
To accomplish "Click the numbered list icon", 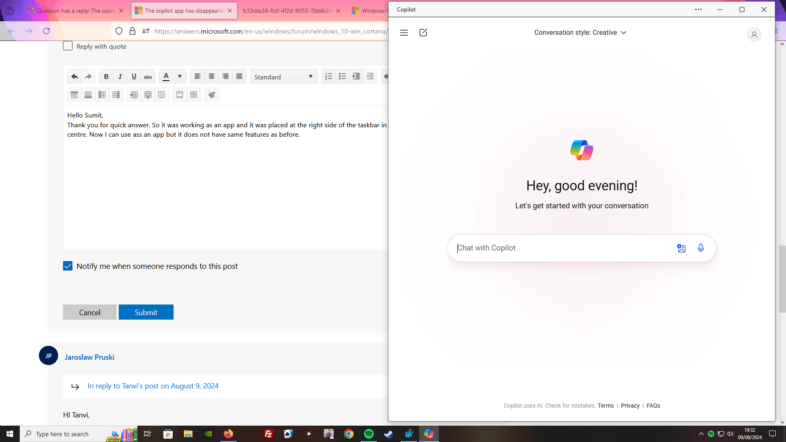I will pos(328,77).
